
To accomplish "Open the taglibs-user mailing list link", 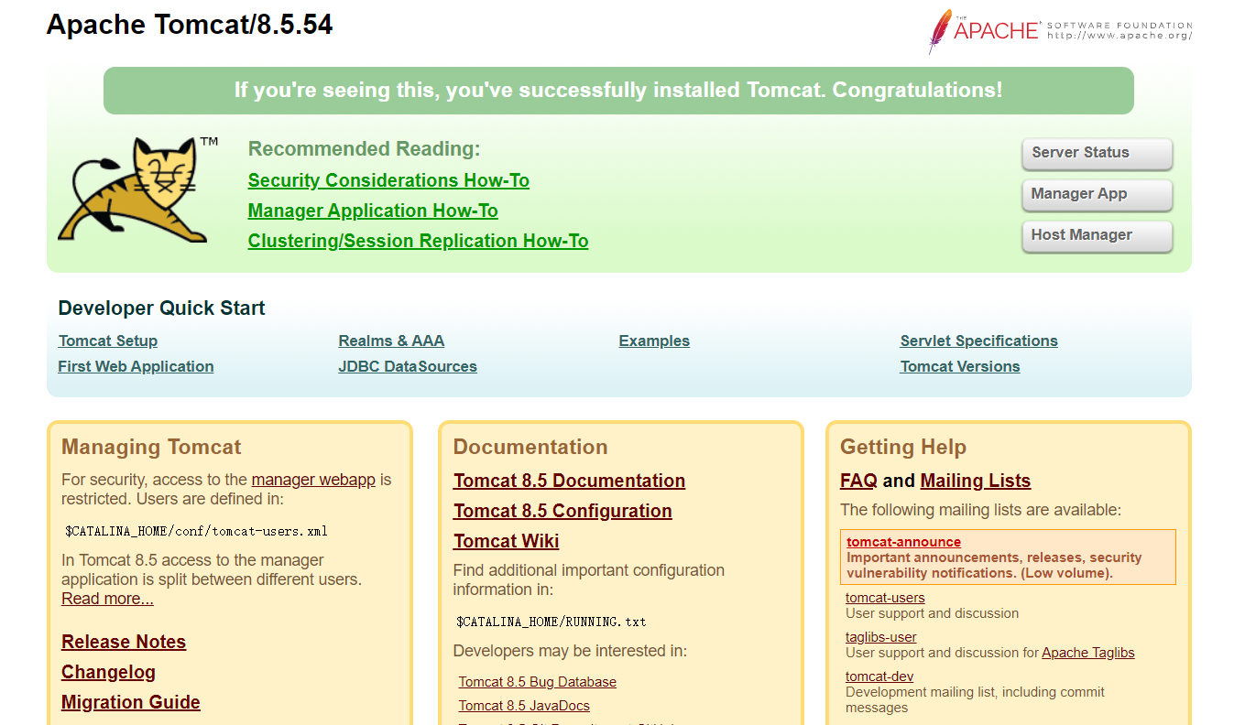I will pos(880,637).
